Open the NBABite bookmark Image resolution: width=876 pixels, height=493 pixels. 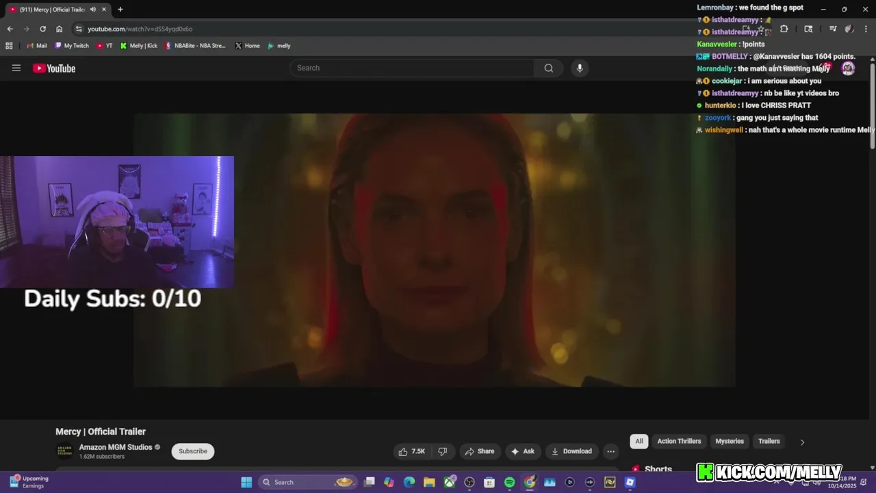point(195,46)
